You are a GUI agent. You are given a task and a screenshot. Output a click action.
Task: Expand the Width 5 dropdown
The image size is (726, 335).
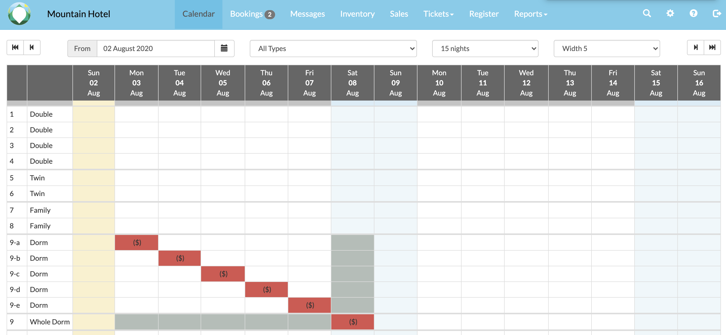pyautogui.click(x=606, y=49)
